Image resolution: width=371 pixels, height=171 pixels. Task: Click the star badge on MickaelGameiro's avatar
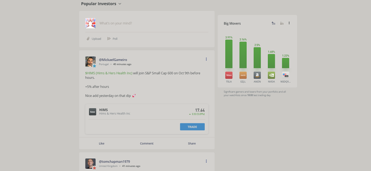coord(95,66)
